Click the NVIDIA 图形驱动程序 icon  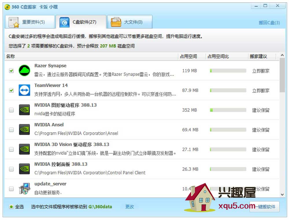pyautogui.click(x=24, y=110)
